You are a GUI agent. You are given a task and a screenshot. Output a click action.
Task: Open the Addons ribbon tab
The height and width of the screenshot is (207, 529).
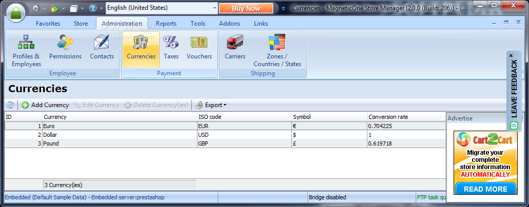pos(230,24)
